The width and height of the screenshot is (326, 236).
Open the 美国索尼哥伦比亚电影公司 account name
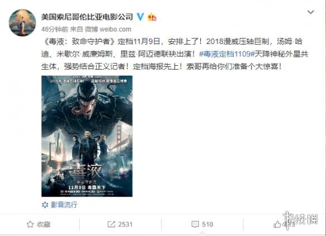pyautogui.click(x=87, y=17)
